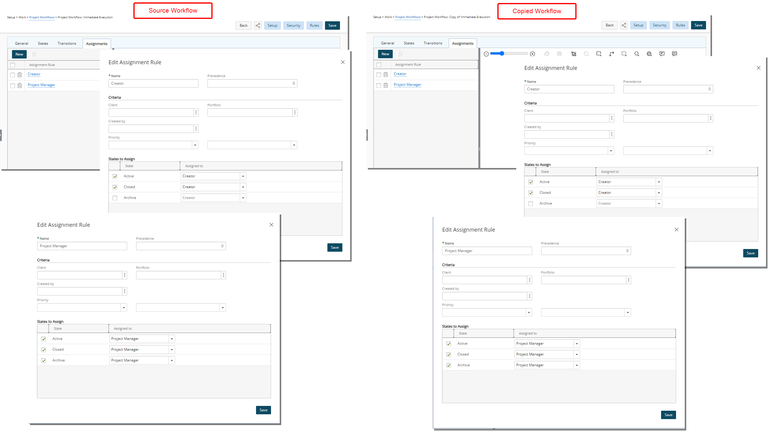Viewport: 769px width, 432px height.
Task: Click New button in Source Workflow assignments
Action: (x=19, y=54)
